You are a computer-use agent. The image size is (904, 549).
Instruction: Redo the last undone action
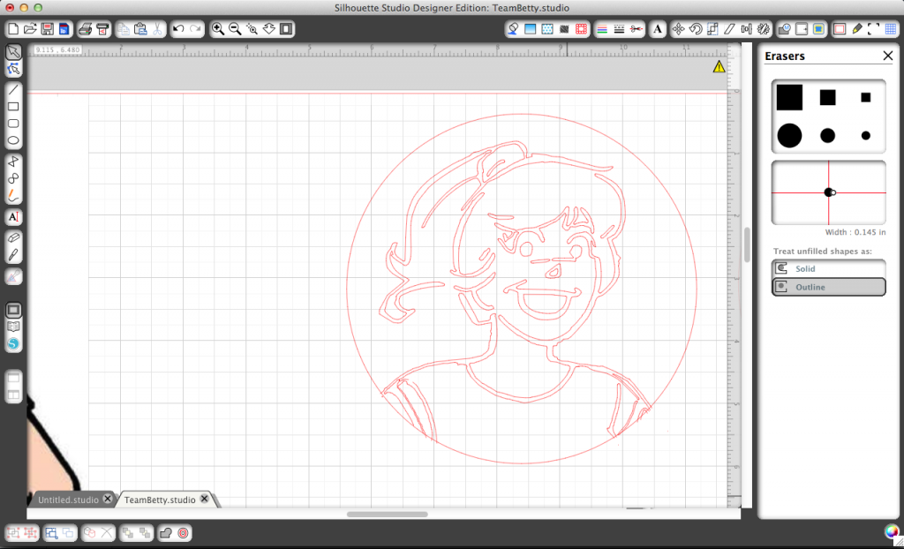point(195,29)
